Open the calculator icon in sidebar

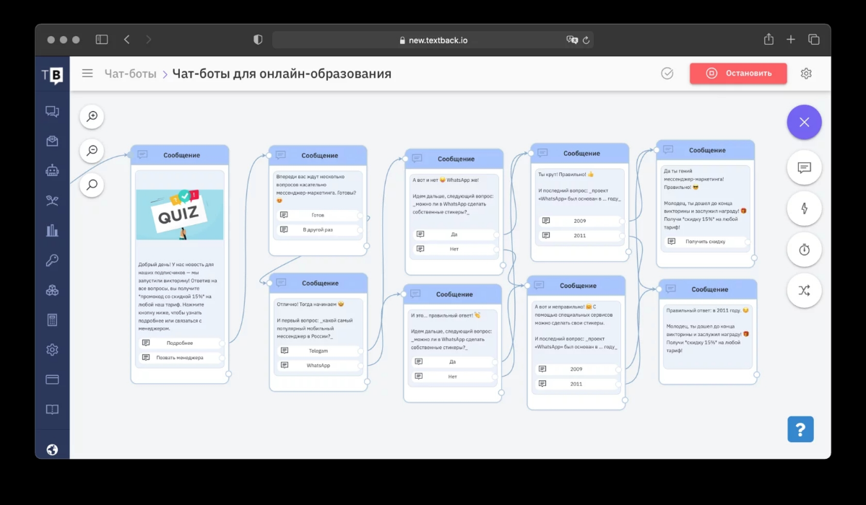pyautogui.click(x=53, y=320)
